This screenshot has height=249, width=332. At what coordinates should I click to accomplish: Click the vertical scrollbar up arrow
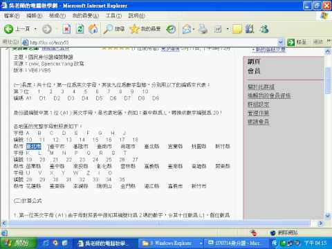(x=328, y=52)
